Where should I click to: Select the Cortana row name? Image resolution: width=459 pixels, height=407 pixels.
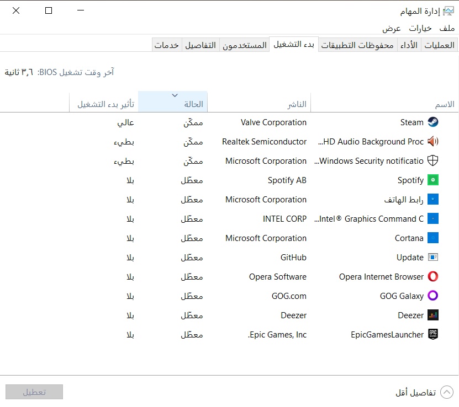pyautogui.click(x=409, y=238)
